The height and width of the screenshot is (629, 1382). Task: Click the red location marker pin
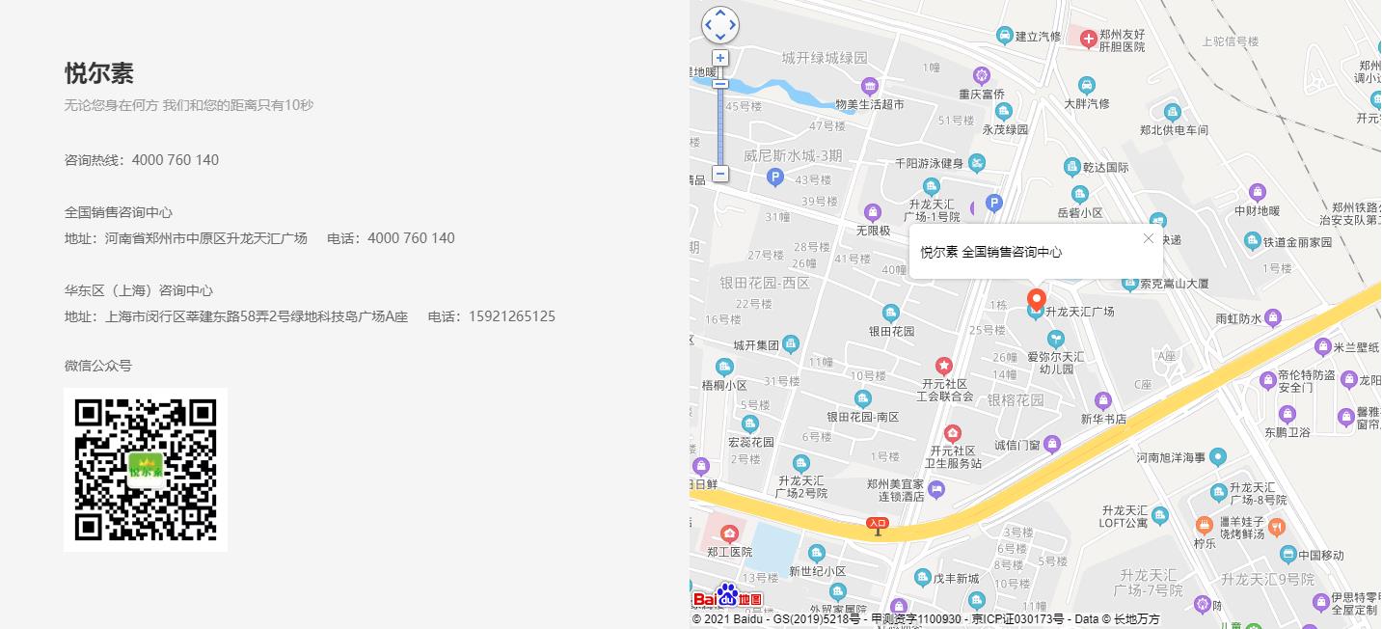(x=1037, y=300)
